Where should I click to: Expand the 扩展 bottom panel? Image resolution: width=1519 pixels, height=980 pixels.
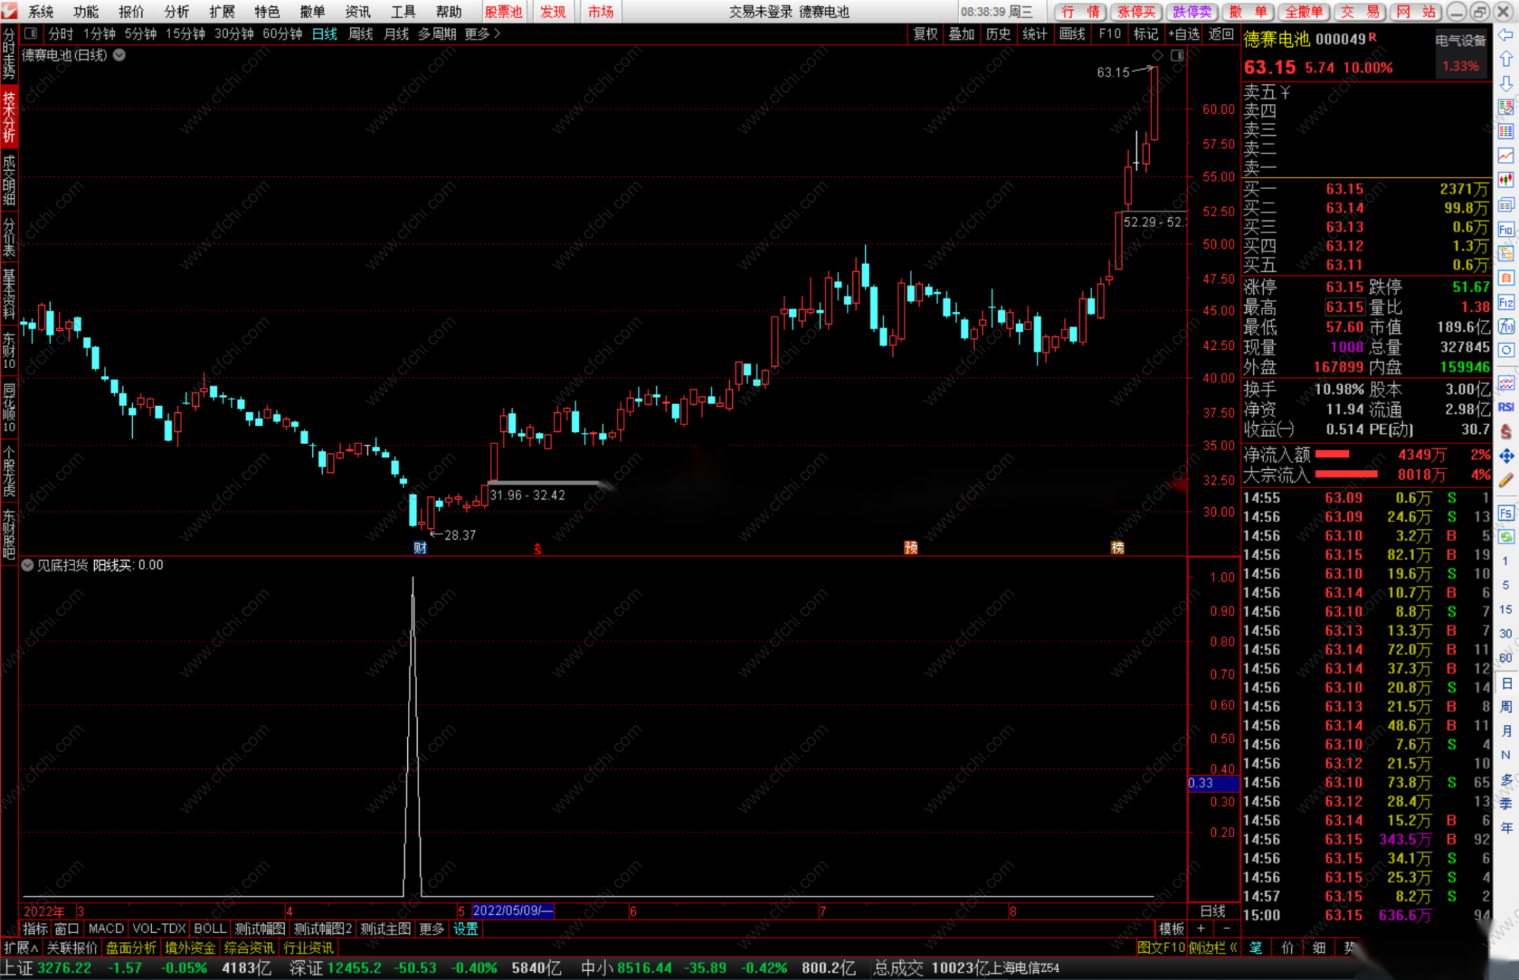tap(21, 948)
